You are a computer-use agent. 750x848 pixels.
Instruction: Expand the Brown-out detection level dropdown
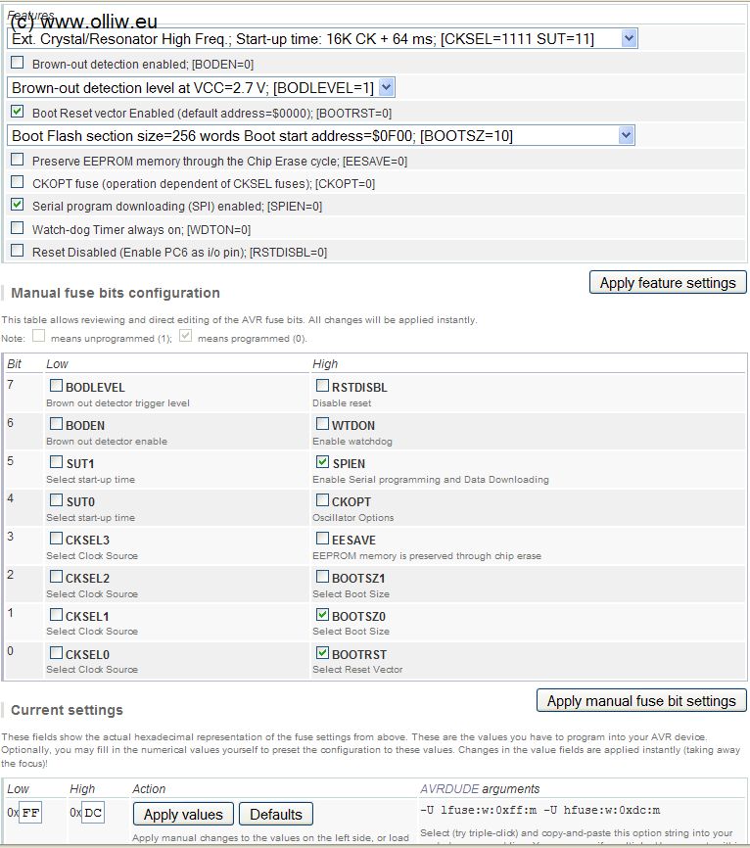(386, 87)
